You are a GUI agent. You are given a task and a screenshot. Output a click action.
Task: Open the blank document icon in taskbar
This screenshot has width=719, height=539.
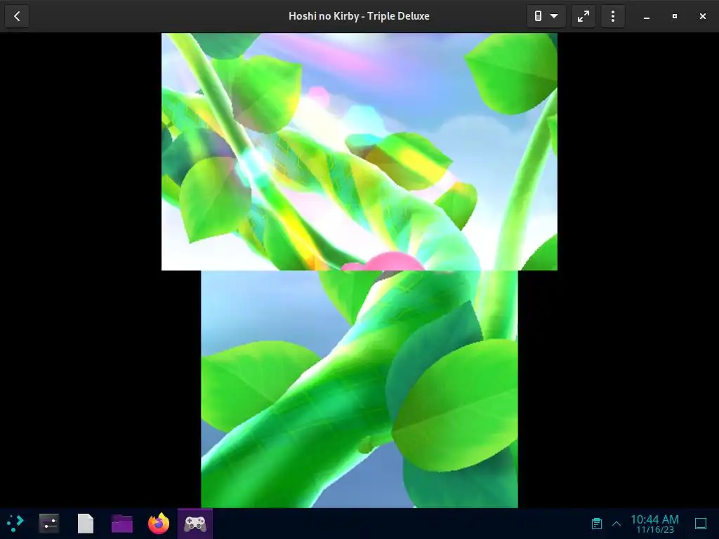tap(85, 523)
